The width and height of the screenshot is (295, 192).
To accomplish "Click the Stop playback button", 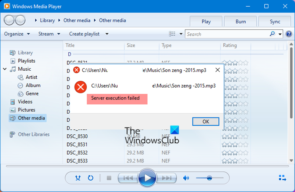I will point(109,178).
